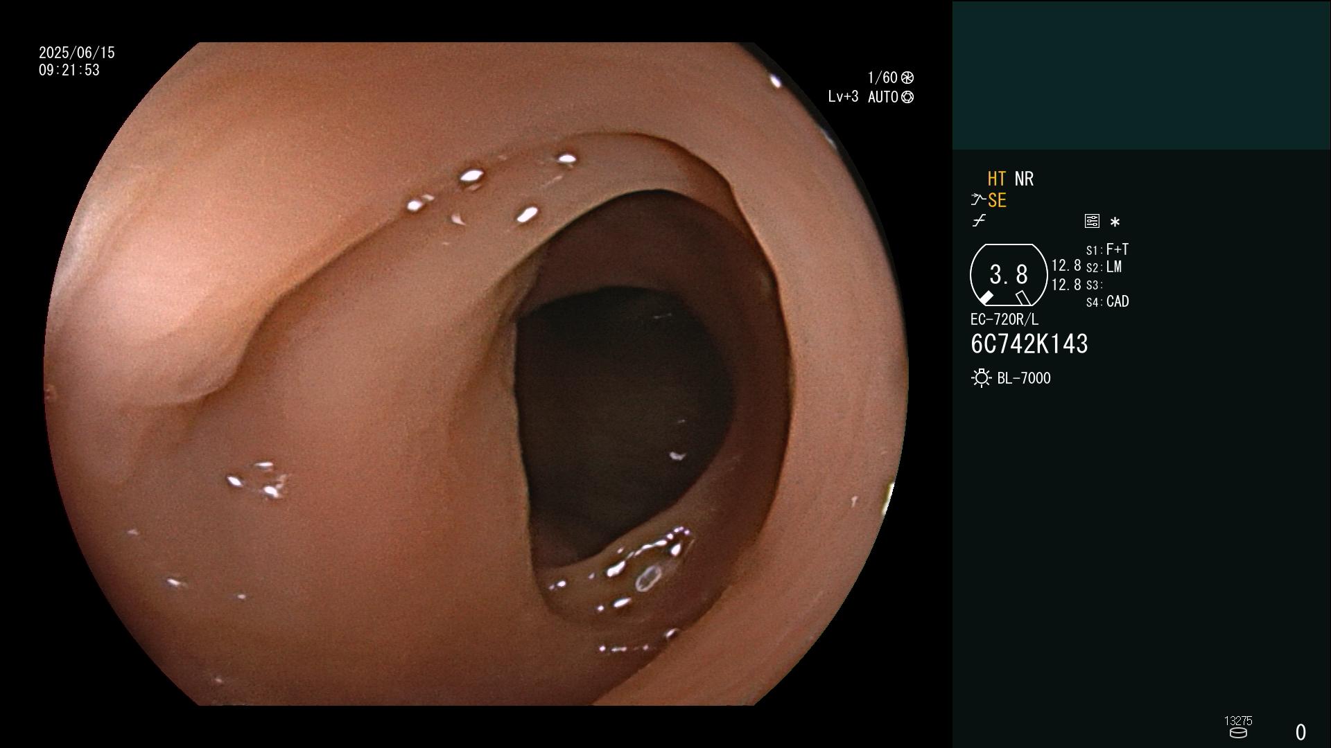Click the image counter showing 0
This screenshot has height=748, width=1331.
coord(1300,732)
